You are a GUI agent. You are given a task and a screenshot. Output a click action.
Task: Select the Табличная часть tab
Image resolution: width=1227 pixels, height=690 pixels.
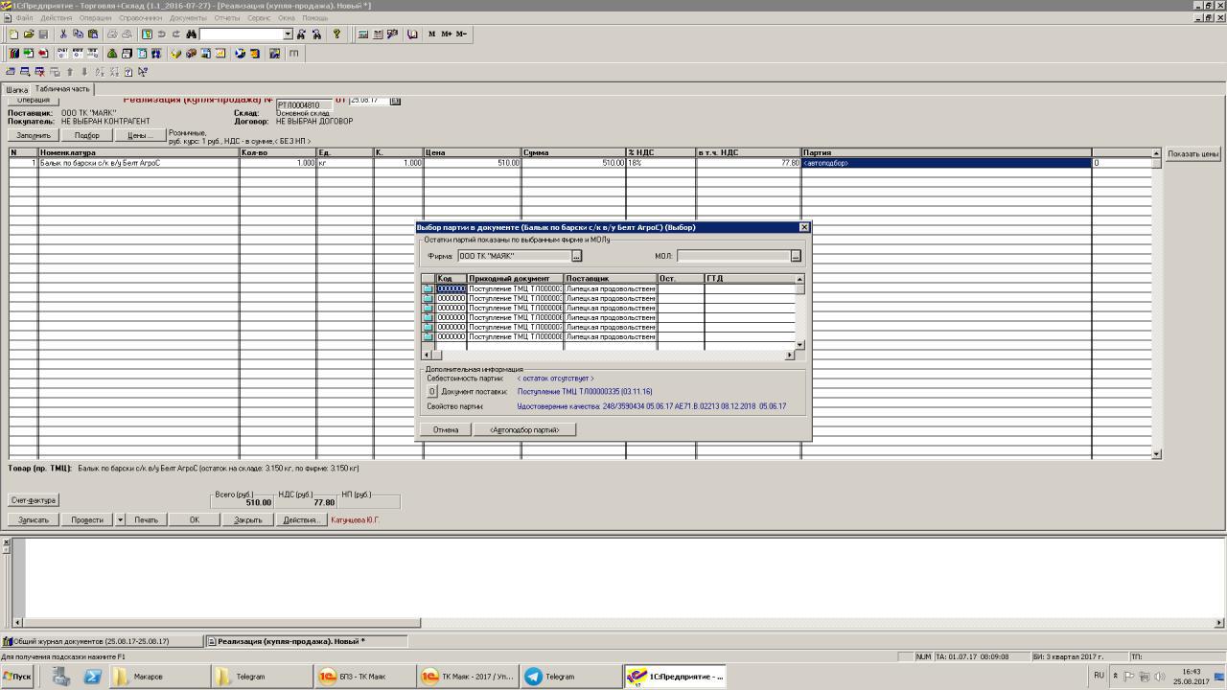[x=62, y=88]
